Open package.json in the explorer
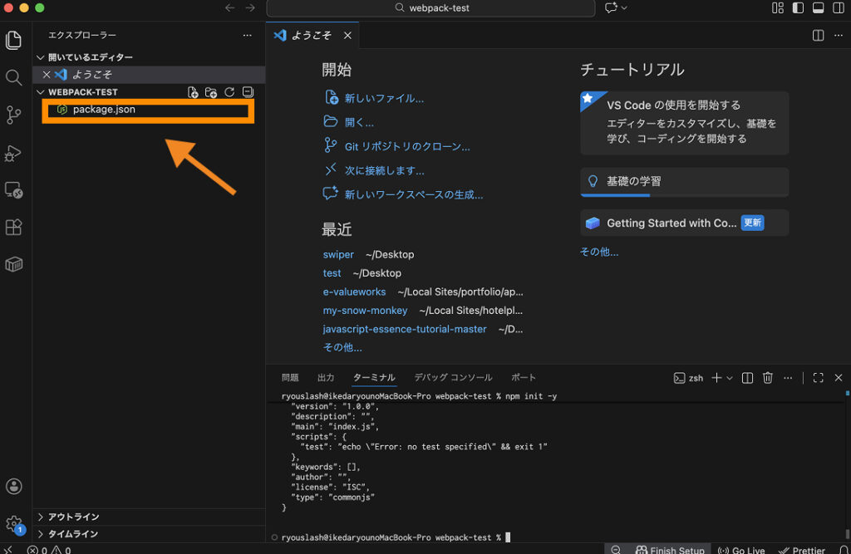This screenshot has width=851, height=554. [104, 110]
